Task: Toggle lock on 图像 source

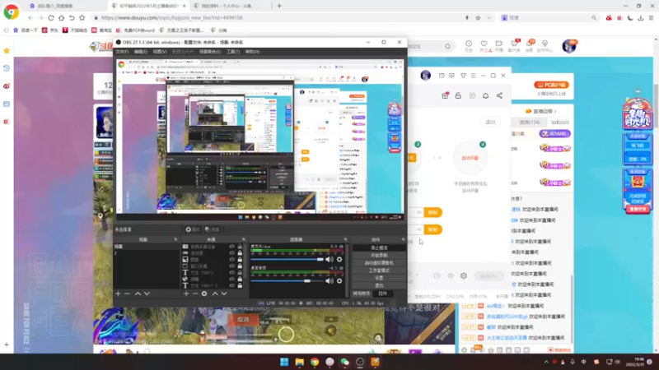Action: pos(240,260)
